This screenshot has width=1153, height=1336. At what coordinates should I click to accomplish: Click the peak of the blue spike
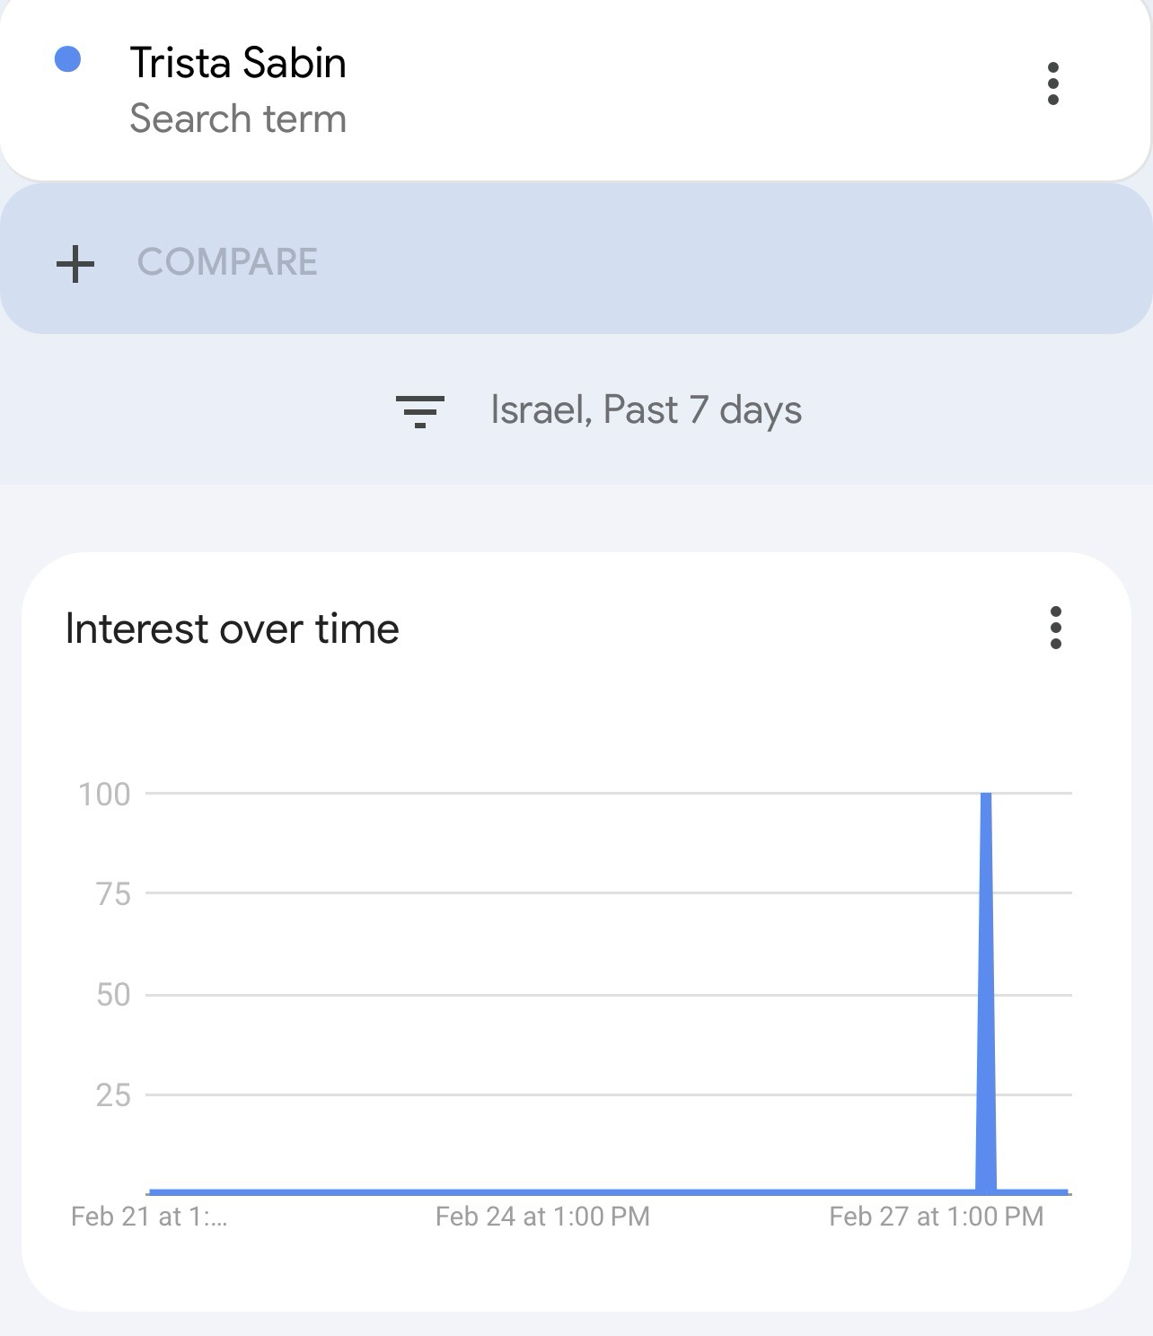click(x=986, y=795)
